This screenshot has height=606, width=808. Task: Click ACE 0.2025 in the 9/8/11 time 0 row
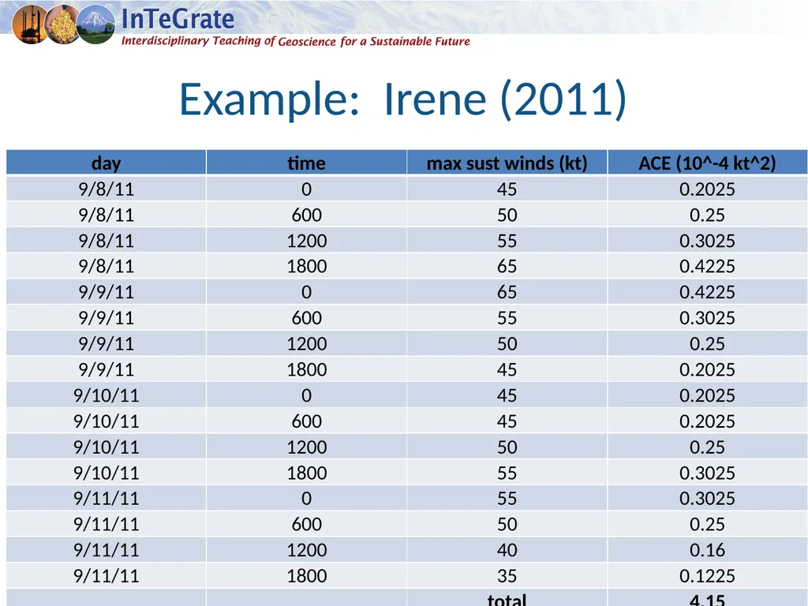point(708,189)
